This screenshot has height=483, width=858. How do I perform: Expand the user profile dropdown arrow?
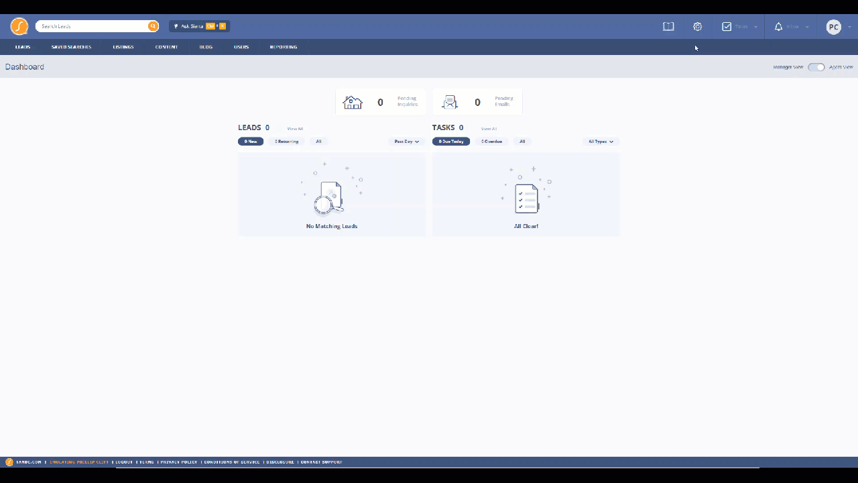(x=850, y=28)
